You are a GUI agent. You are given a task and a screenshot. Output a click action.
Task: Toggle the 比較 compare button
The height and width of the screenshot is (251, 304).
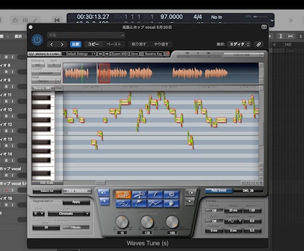tap(75, 44)
